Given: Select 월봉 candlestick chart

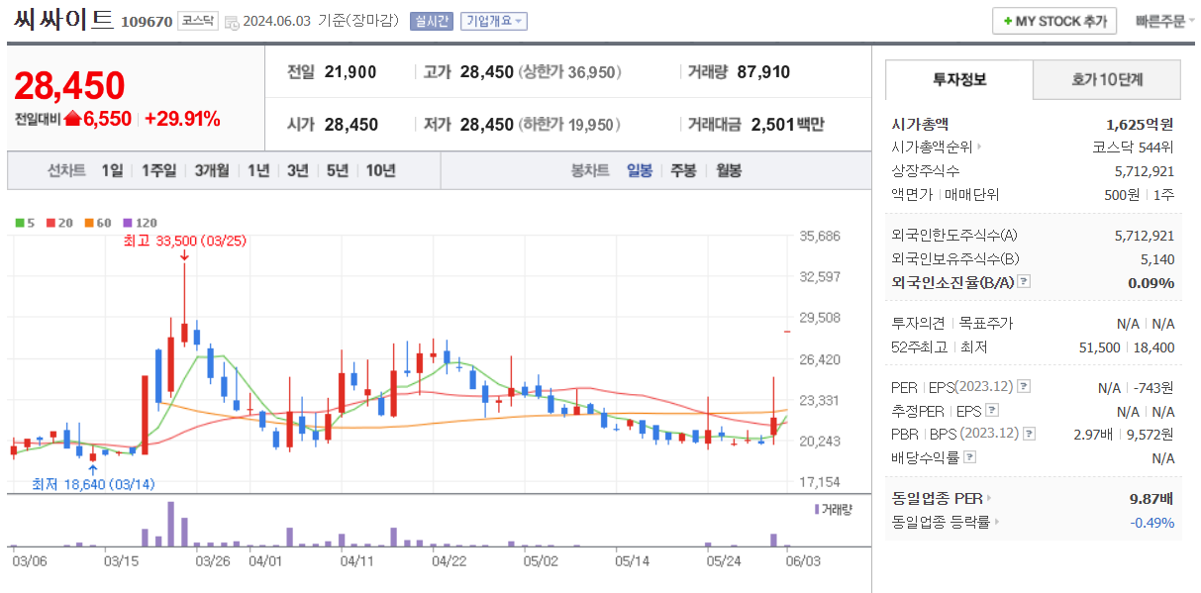Looking at the screenshot, I should tap(729, 170).
